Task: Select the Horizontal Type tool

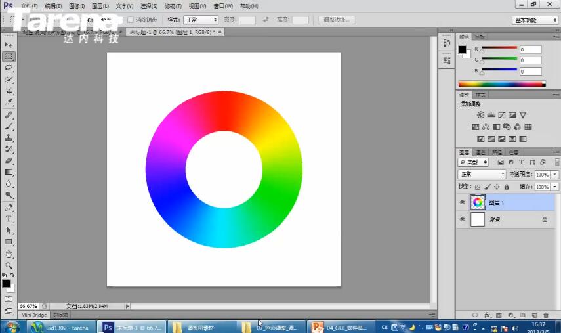Action: pyautogui.click(x=9, y=219)
